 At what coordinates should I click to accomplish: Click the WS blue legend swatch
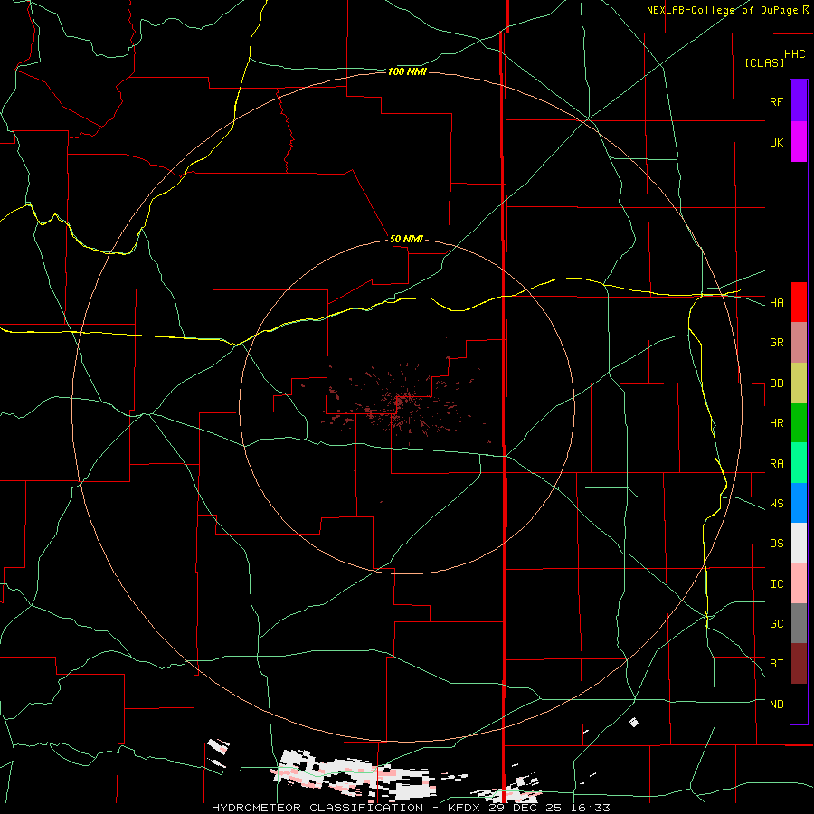point(799,503)
